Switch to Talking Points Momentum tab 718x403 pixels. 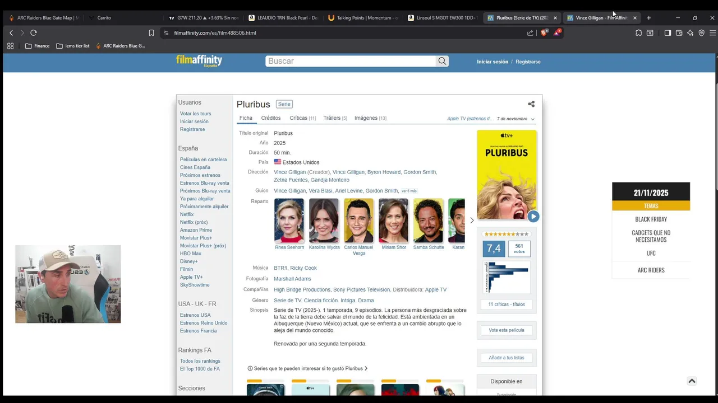pyautogui.click(x=363, y=18)
